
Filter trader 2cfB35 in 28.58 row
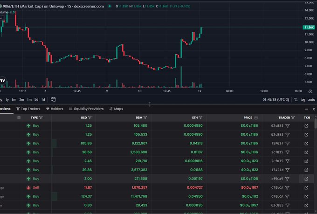point(288,152)
